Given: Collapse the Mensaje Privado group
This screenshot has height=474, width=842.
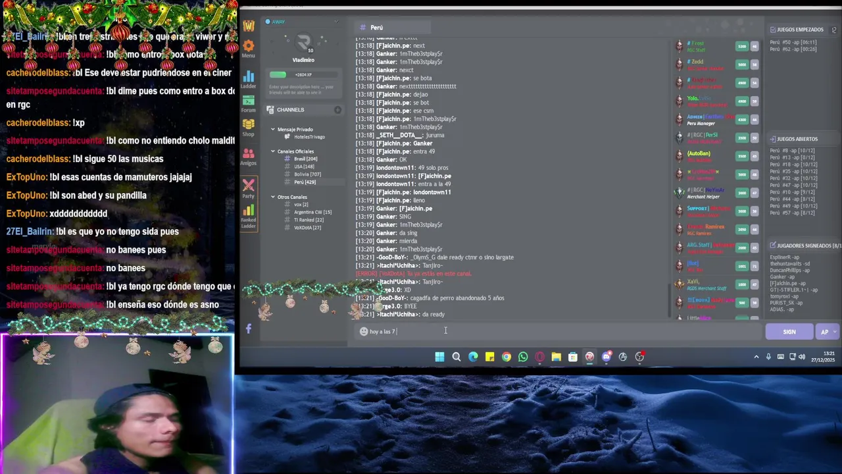Looking at the screenshot, I should tap(273, 130).
